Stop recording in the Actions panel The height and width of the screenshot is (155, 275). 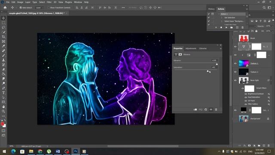tap(216, 28)
